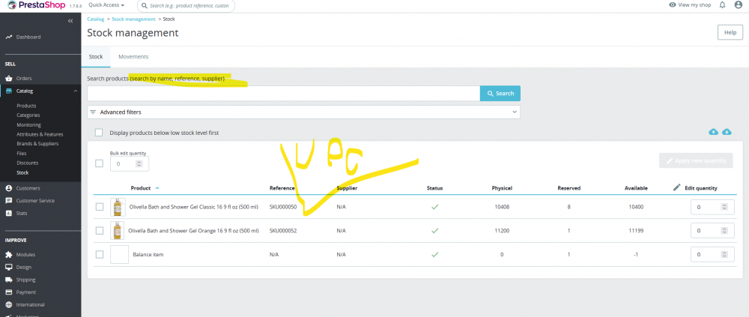The height and width of the screenshot is (317, 749).
Task: Click into the product search field
Action: click(x=284, y=93)
